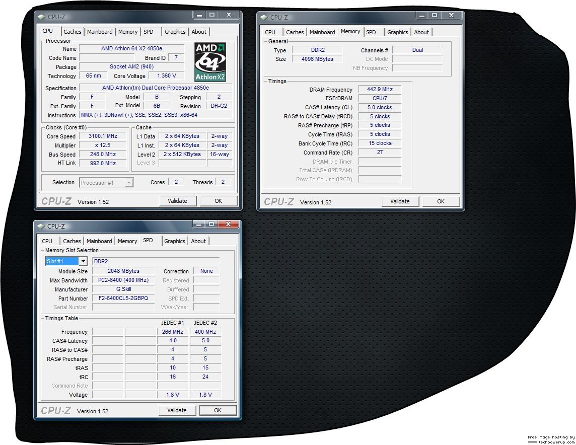
Task: Select Memory tab in the CPU window
Action: click(x=128, y=32)
